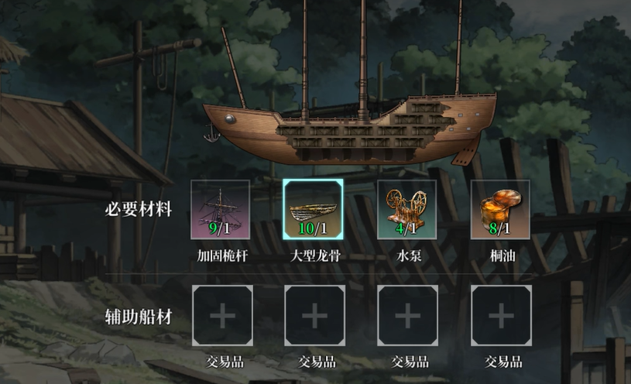Click the 加固桅杆 label text
631x384 pixels.
[x=222, y=255]
